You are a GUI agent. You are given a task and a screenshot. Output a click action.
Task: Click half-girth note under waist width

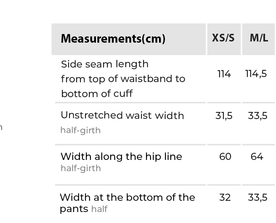coord(81,130)
